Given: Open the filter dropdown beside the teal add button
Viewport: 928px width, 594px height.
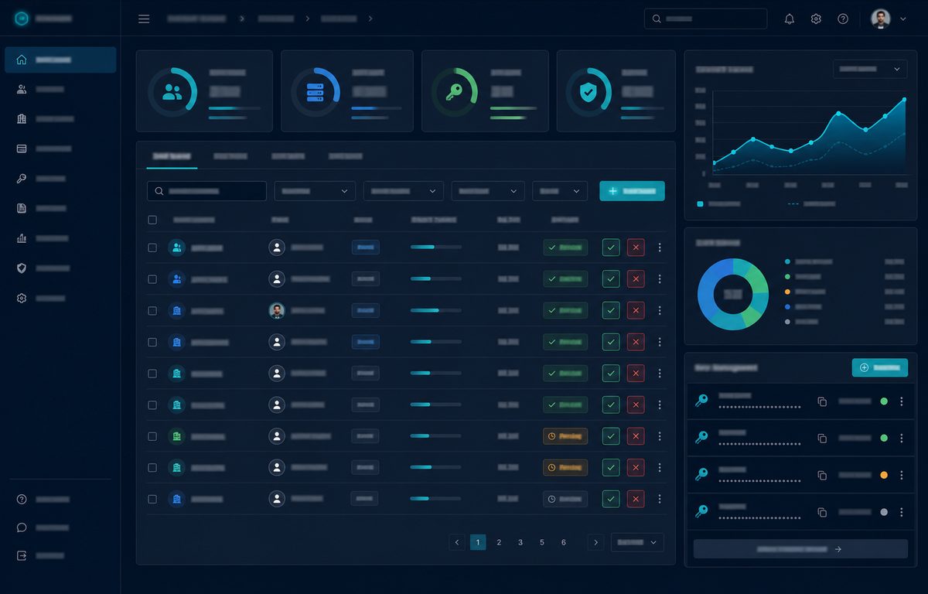Looking at the screenshot, I should pyautogui.click(x=560, y=191).
